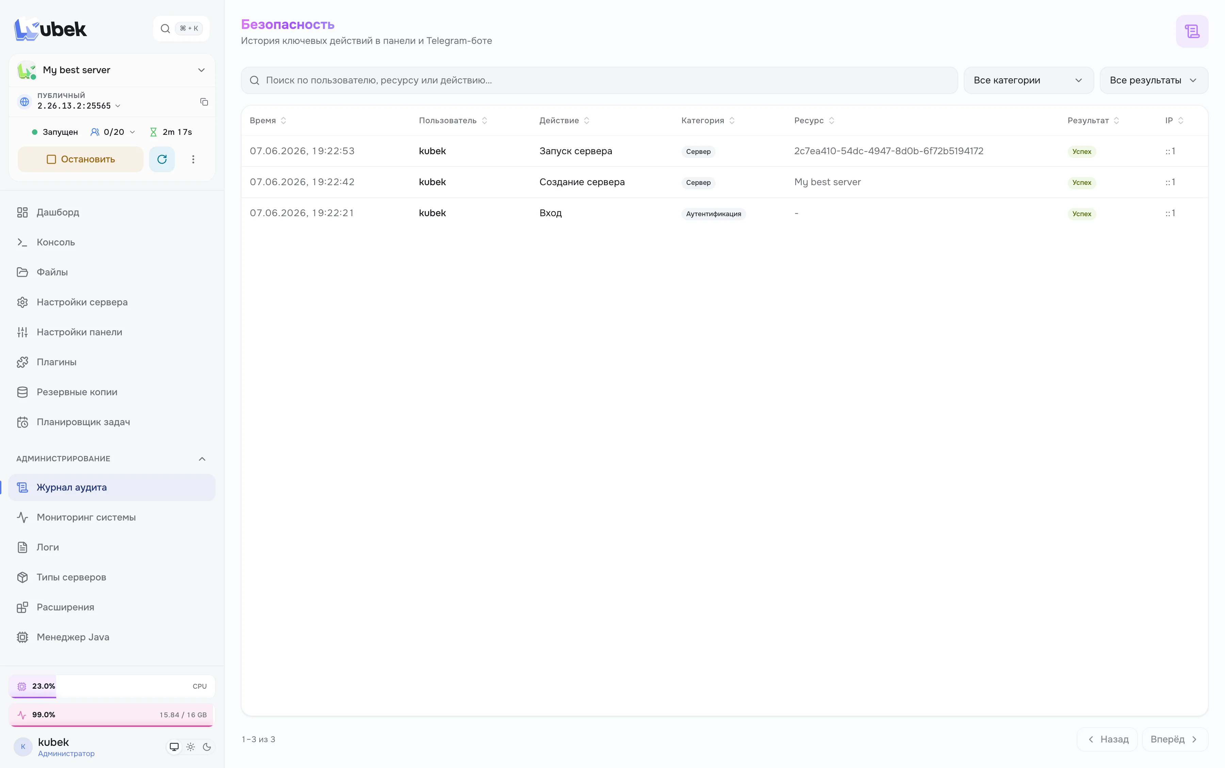
Task: Click kubek user in Вход row
Action: click(432, 213)
